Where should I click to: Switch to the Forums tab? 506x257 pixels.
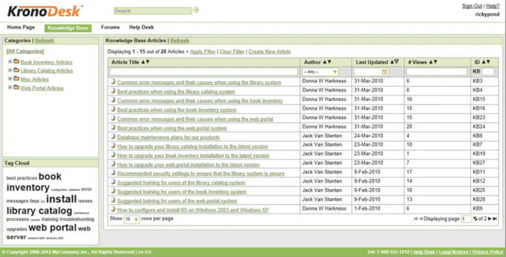click(x=110, y=27)
